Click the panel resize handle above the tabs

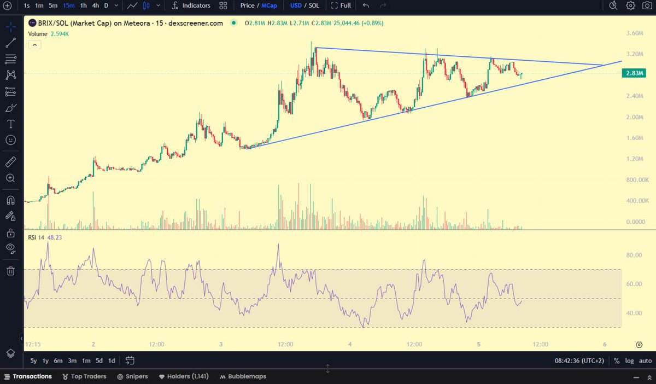pos(328,369)
